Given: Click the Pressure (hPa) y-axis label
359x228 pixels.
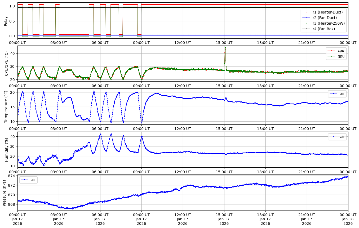Looking at the screenshot, I should pyautogui.click(x=5, y=193).
